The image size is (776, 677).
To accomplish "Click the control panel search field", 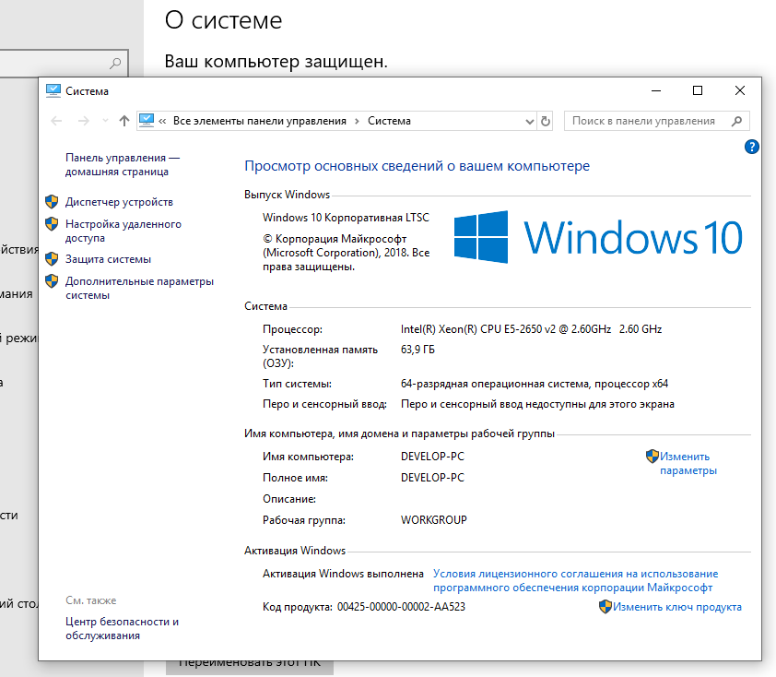I will click(657, 121).
